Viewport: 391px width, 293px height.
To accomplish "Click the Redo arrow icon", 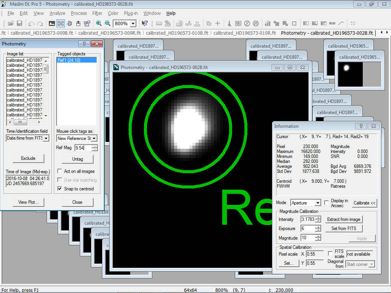I will point(40,23).
